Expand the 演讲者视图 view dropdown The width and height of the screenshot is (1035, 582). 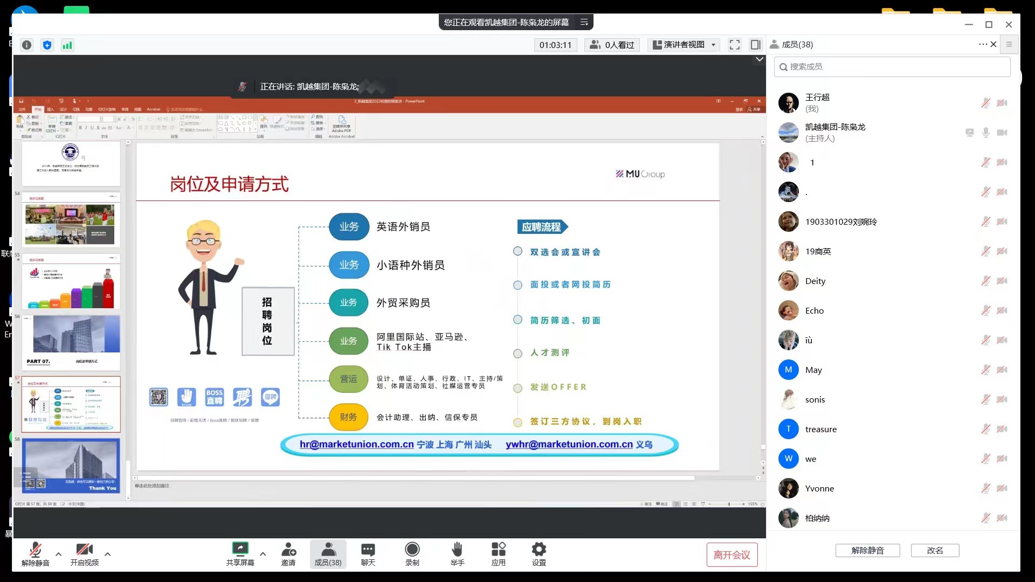684,45
